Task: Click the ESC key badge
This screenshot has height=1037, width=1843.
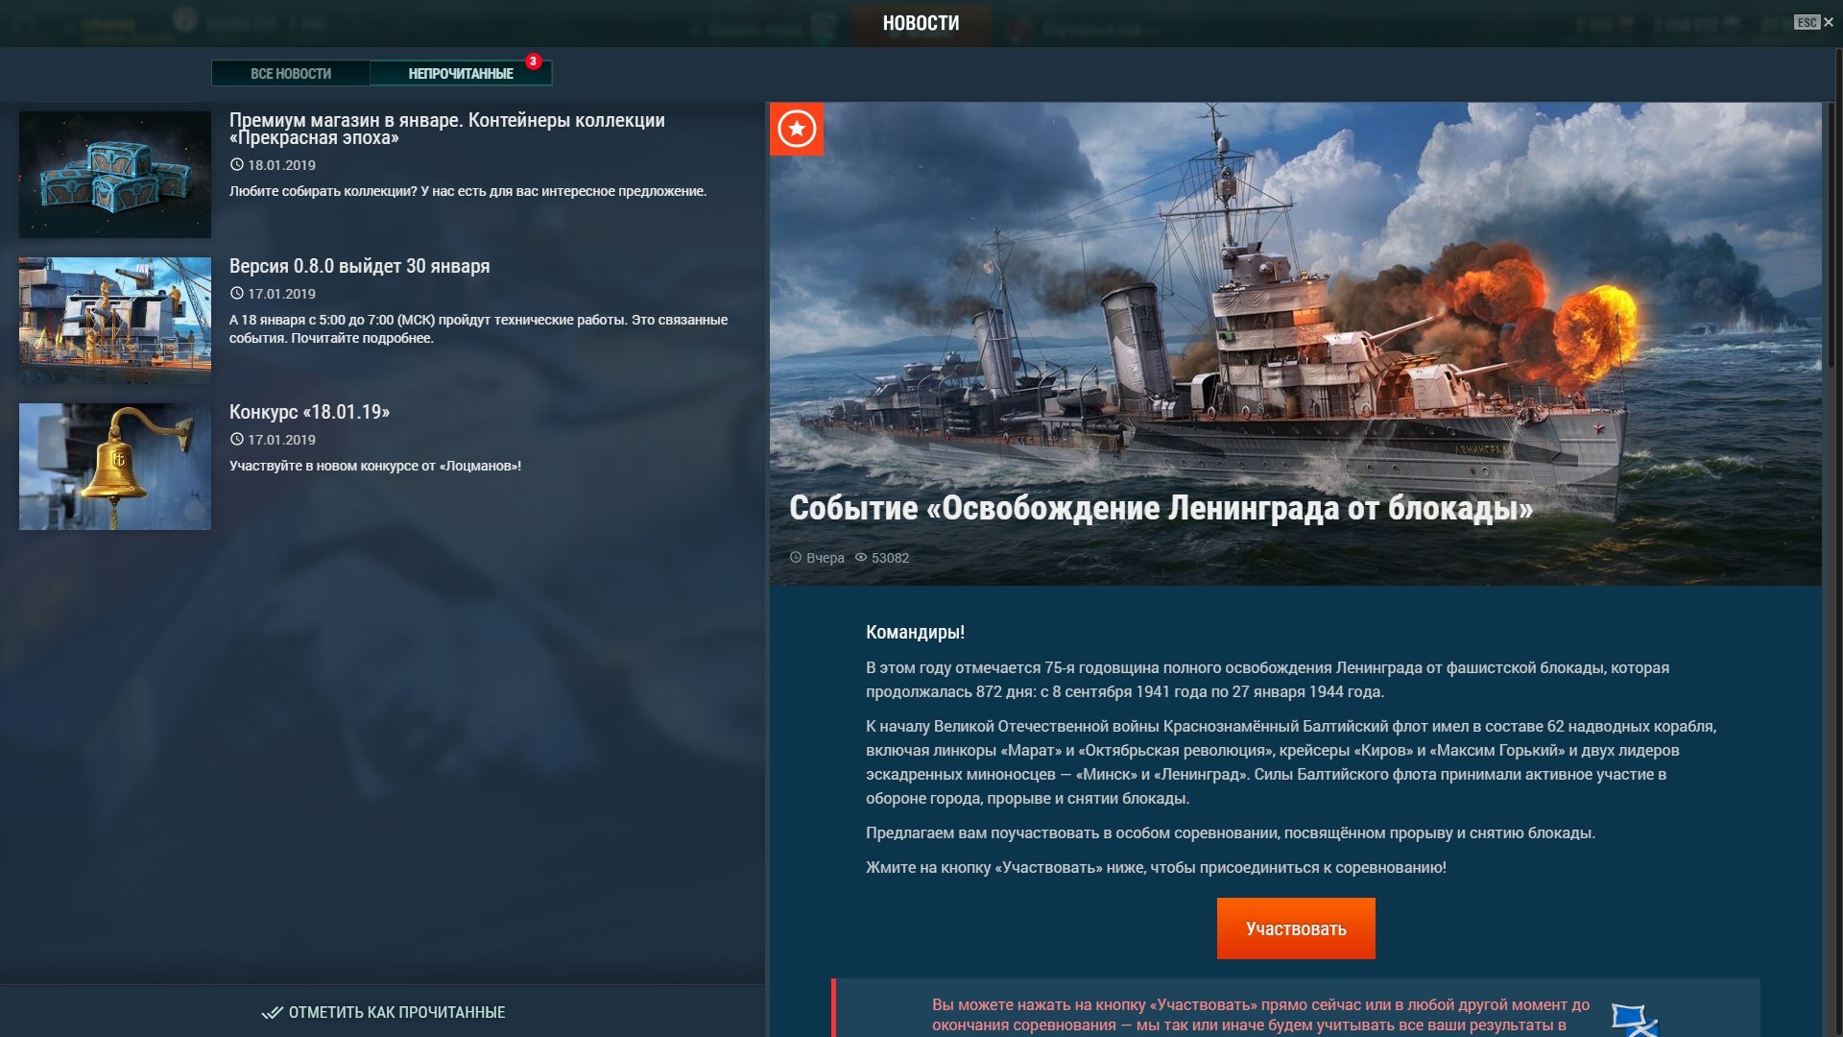Action: tap(1807, 22)
